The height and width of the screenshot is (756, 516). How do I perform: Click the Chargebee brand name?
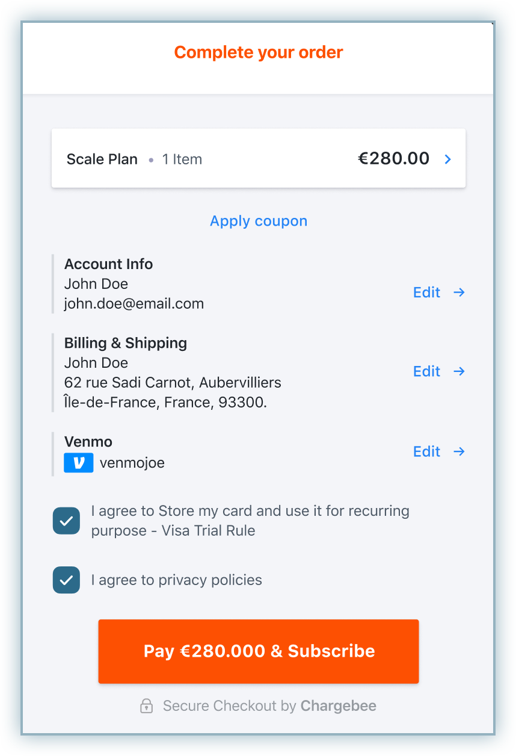[339, 706]
